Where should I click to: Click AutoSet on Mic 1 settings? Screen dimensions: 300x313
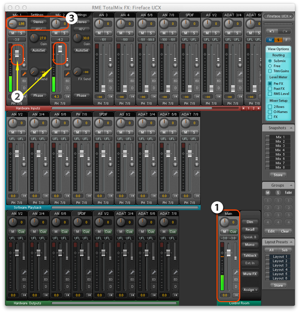click(38, 51)
